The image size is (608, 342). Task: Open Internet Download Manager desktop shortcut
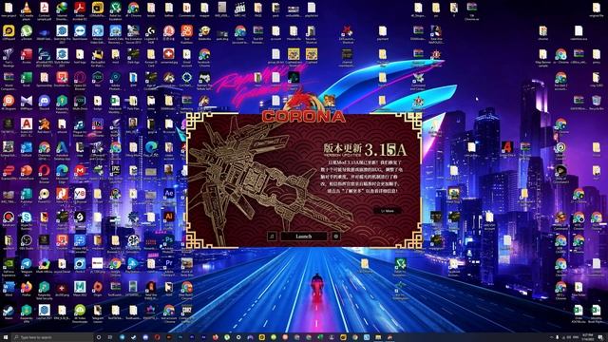pos(62,10)
